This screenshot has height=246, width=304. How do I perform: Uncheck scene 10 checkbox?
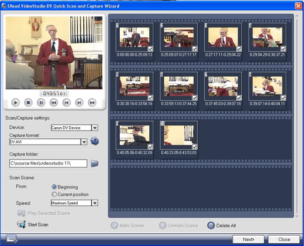pyautogui.click(x=195, y=146)
